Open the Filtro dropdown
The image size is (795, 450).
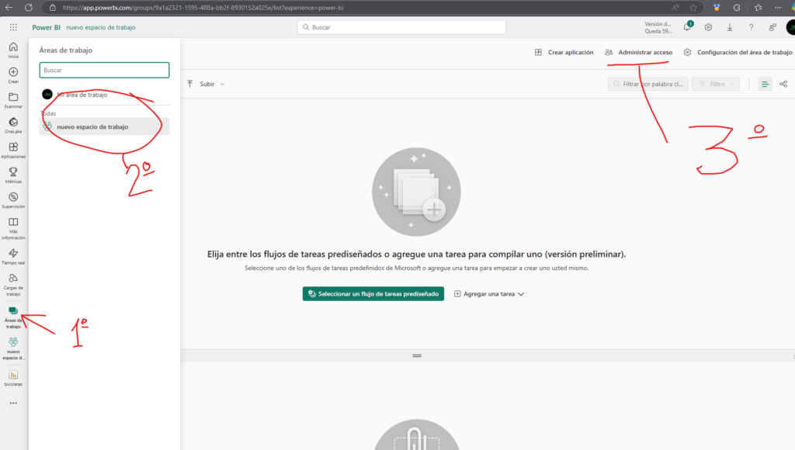pyautogui.click(x=715, y=84)
